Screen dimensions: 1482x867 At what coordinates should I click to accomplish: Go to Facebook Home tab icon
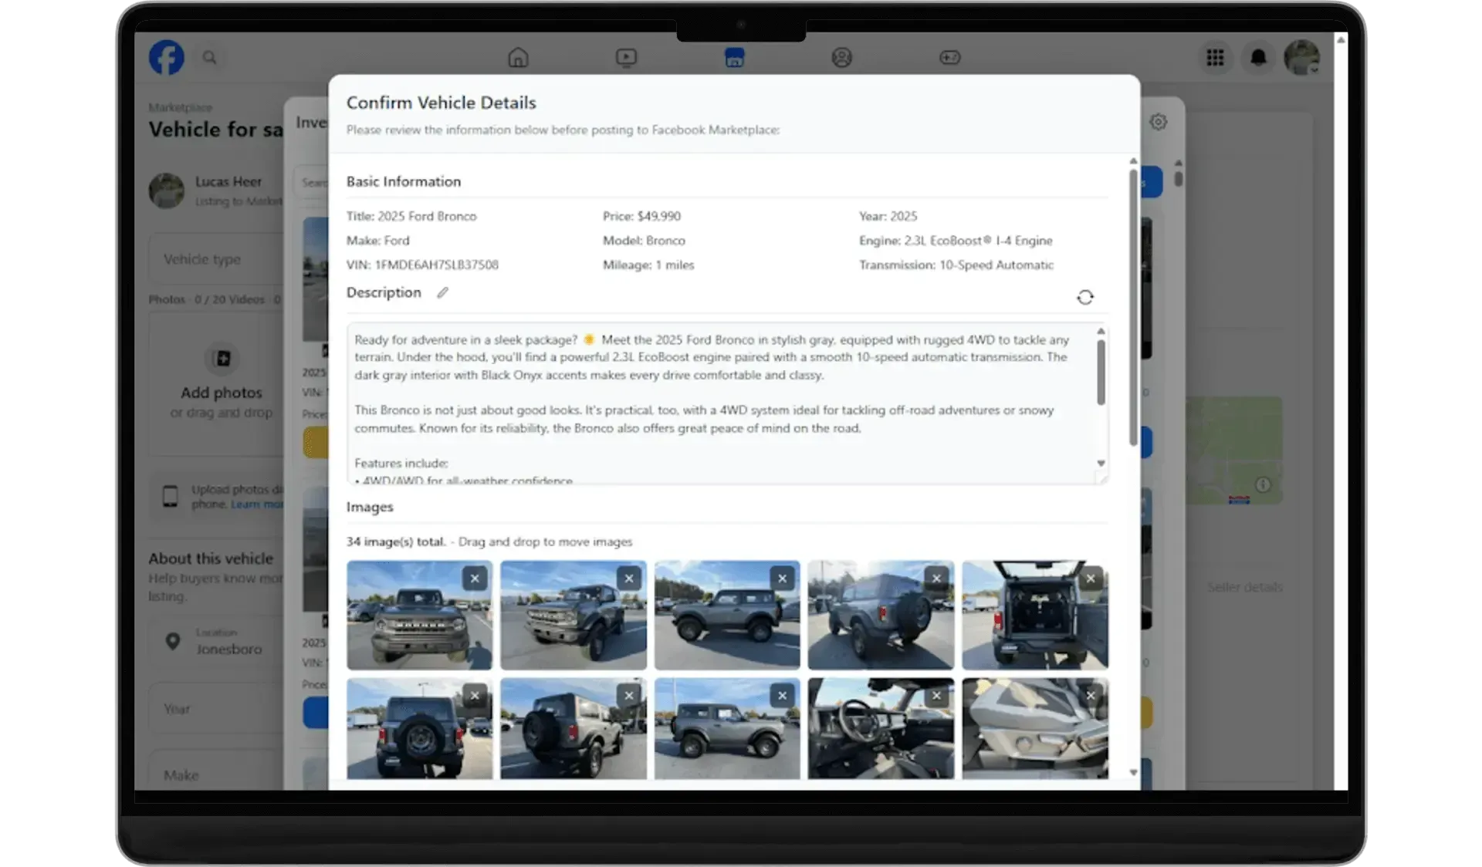point(518,57)
